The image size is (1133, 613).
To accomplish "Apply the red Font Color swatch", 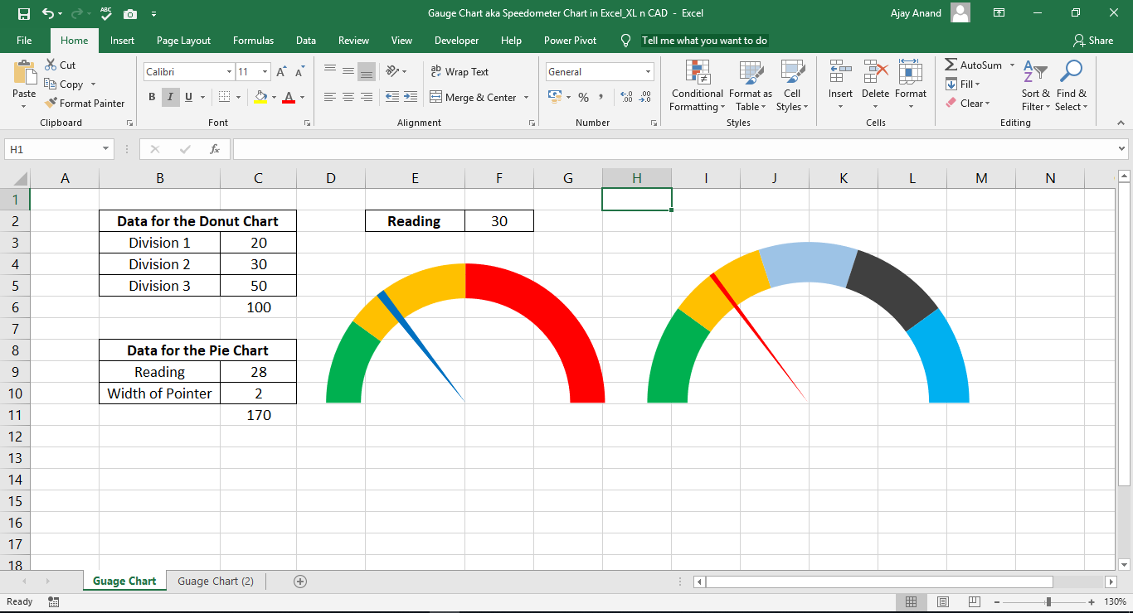I will (x=288, y=97).
